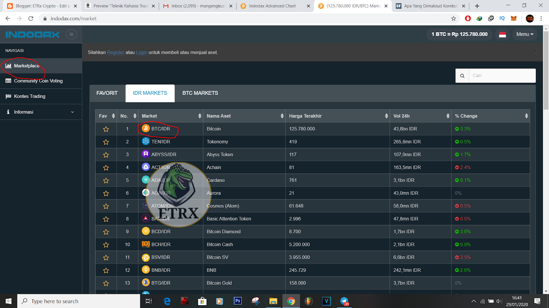This screenshot has height=308, width=549.
Task: Expand the Informasi sidebar section
Action: point(41,112)
